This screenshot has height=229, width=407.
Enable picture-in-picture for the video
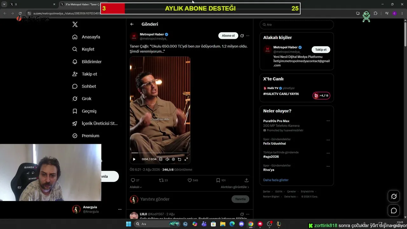[x=180, y=159]
